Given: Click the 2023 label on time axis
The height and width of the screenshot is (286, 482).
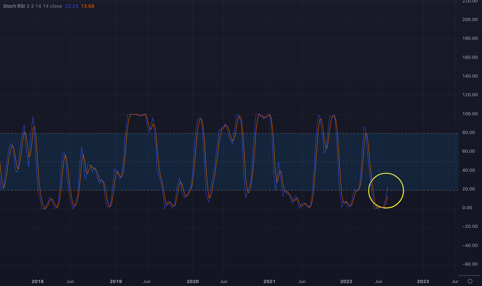Looking at the screenshot, I should (x=423, y=281).
